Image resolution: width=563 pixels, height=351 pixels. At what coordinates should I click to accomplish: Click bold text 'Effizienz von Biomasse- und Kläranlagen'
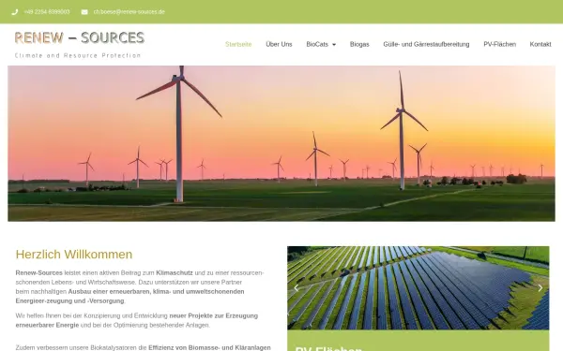209,347
